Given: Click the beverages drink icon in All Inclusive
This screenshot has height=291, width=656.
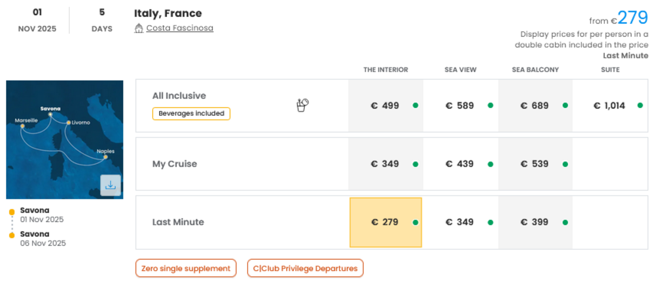Looking at the screenshot, I should [302, 105].
